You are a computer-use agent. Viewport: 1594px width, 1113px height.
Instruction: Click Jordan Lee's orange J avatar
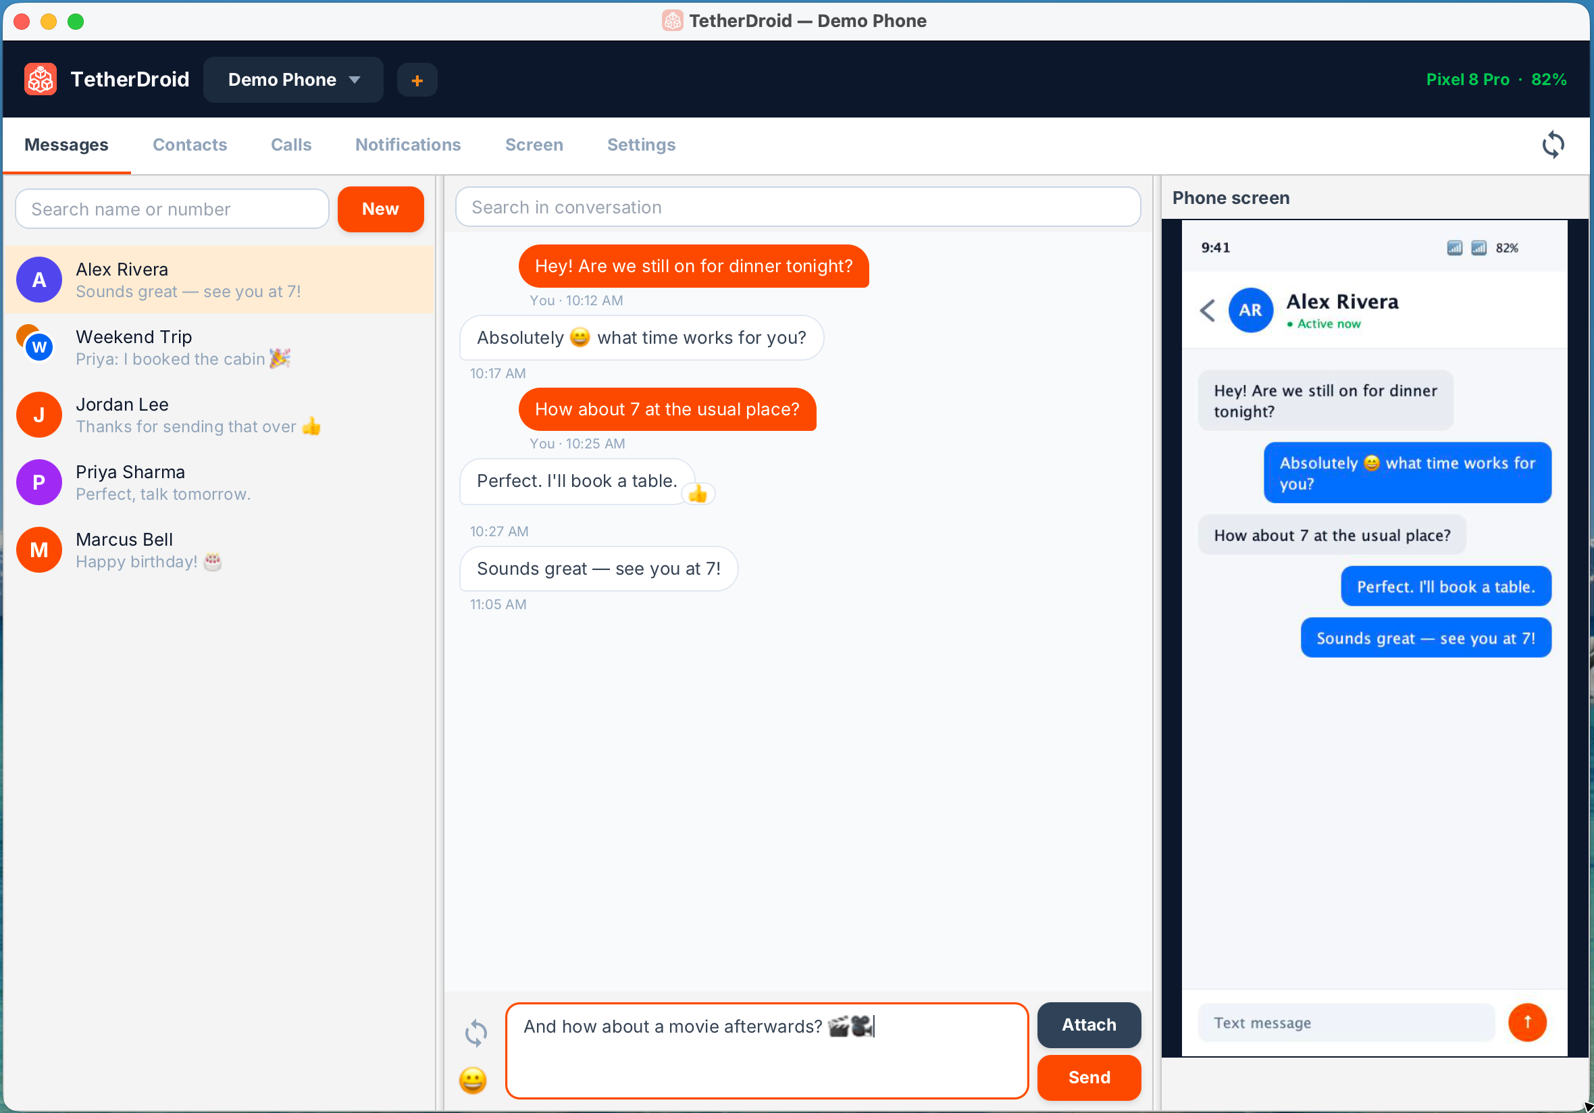tap(39, 415)
